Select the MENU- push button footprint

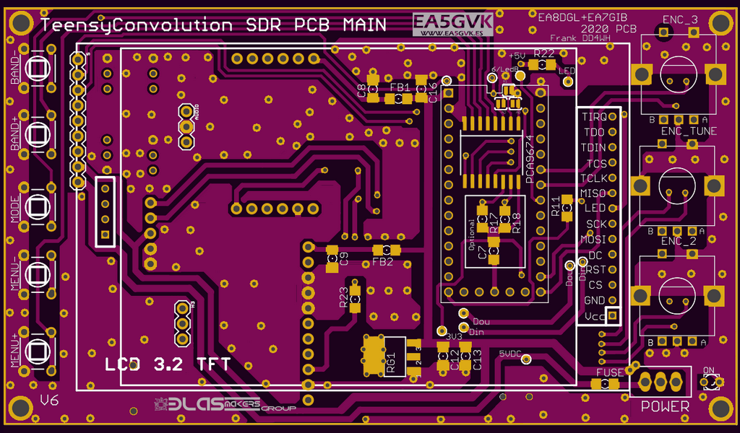[38, 274]
